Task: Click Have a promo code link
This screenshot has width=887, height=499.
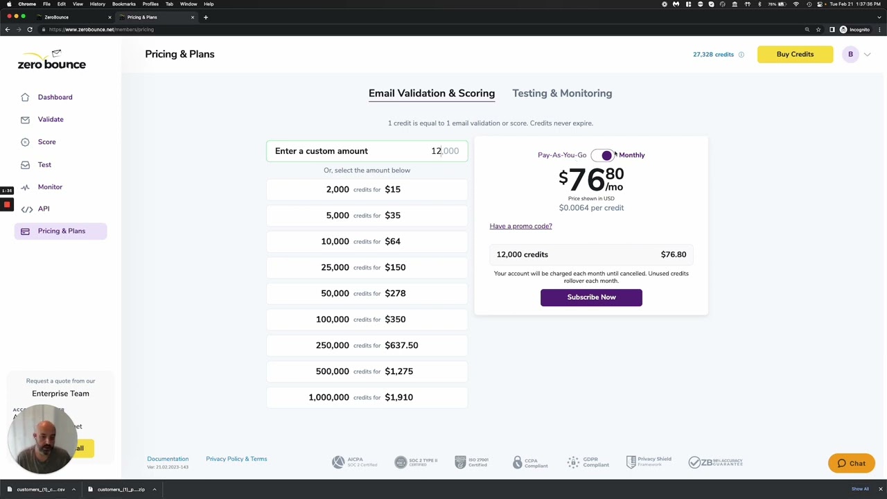Action: click(x=520, y=226)
